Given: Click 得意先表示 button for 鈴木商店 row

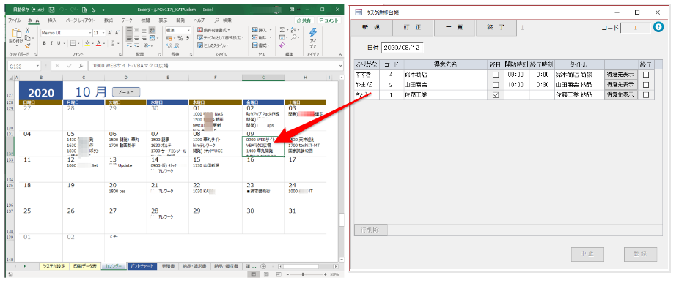Looking at the screenshot, I should click(x=620, y=75).
